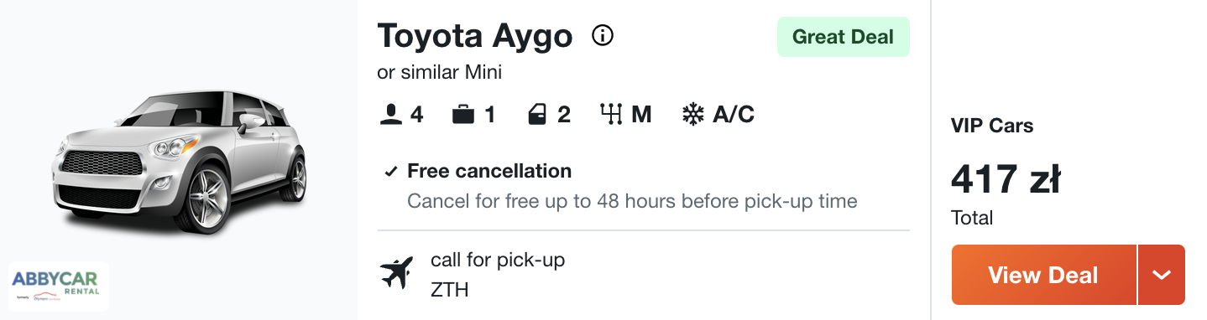Click the car doors icon
Image resolution: width=1207 pixels, height=320 pixels.
537,114
